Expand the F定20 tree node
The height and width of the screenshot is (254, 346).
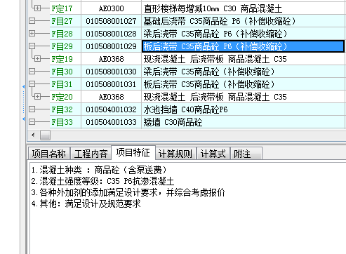click(37, 97)
